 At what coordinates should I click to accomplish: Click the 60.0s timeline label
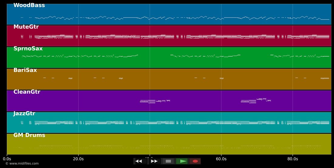coord(221,159)
